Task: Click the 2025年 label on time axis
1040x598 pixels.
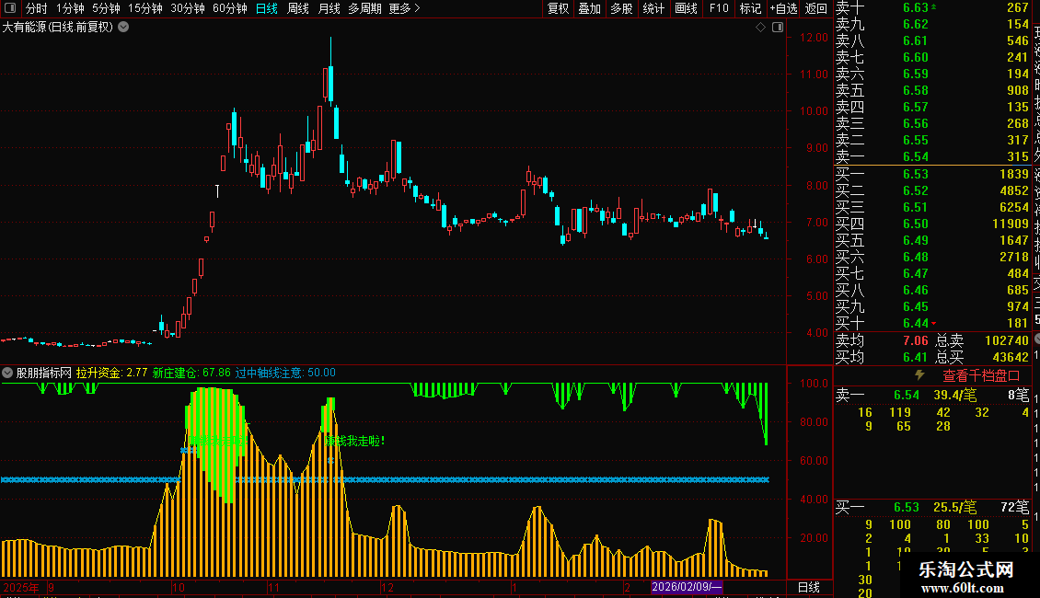Action: click(20, 587)
